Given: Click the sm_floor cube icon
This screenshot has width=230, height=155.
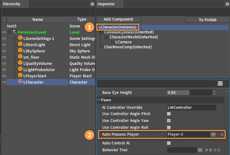Looking at the screenshot, I should point(20,57).
